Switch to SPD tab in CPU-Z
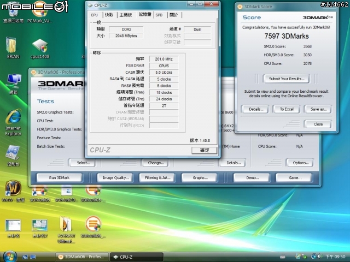350x262 pixels. point(159,15)
